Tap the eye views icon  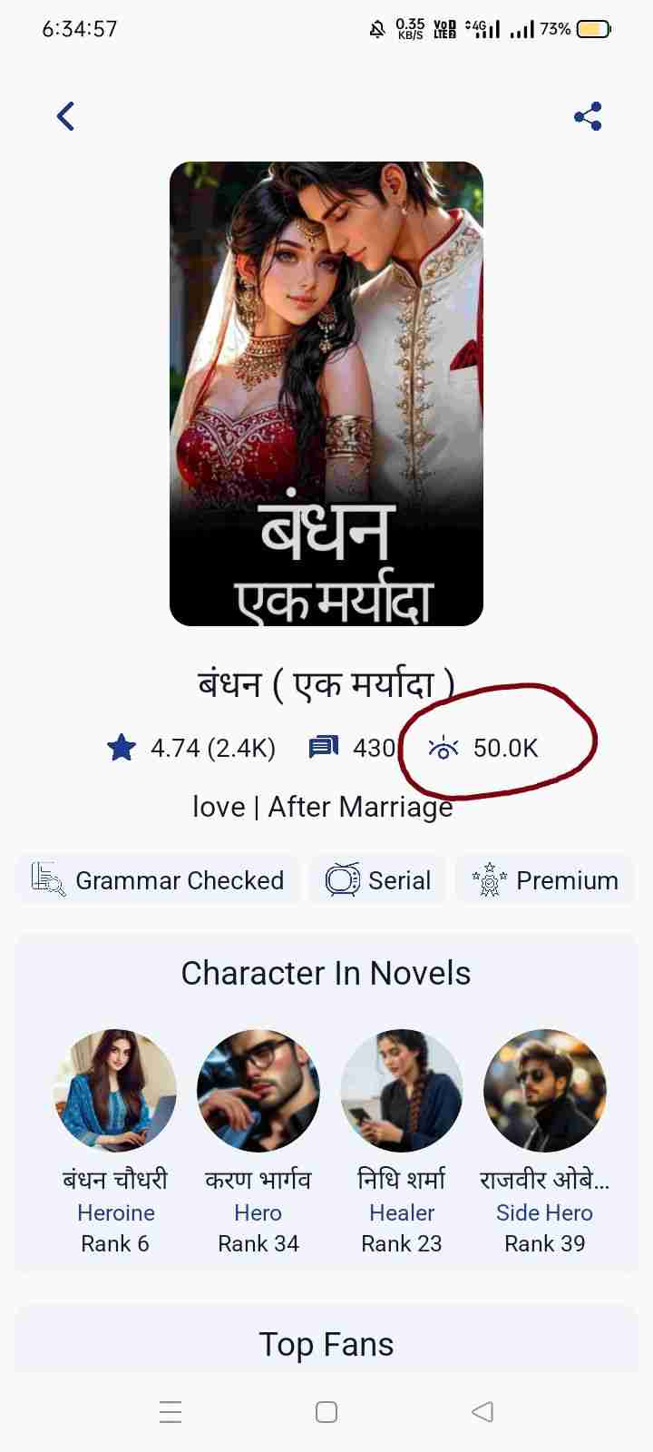point(443,748)
